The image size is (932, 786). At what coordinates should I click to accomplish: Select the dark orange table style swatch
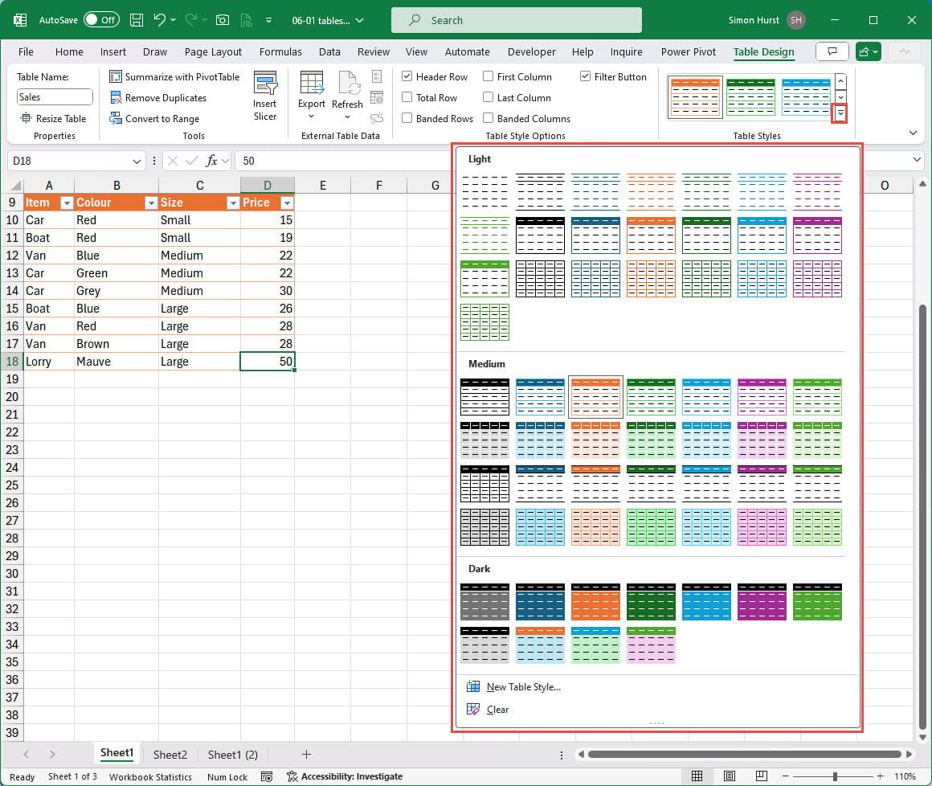(595, 603)
